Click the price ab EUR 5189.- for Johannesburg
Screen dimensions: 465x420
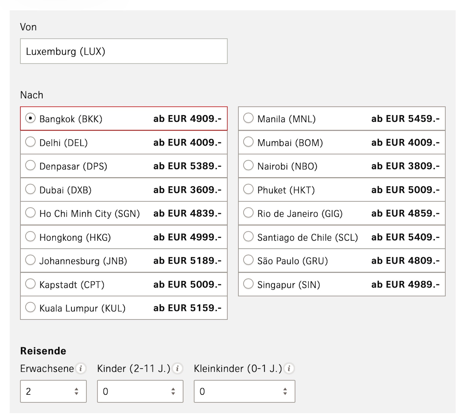click(187, 261)
